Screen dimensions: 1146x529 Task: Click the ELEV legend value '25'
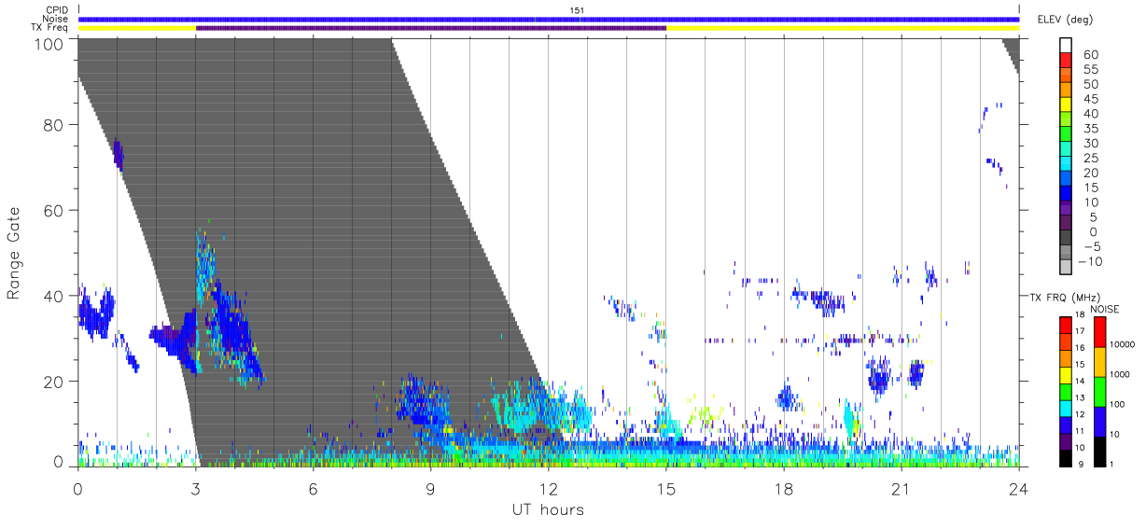tap(1091, 158)
